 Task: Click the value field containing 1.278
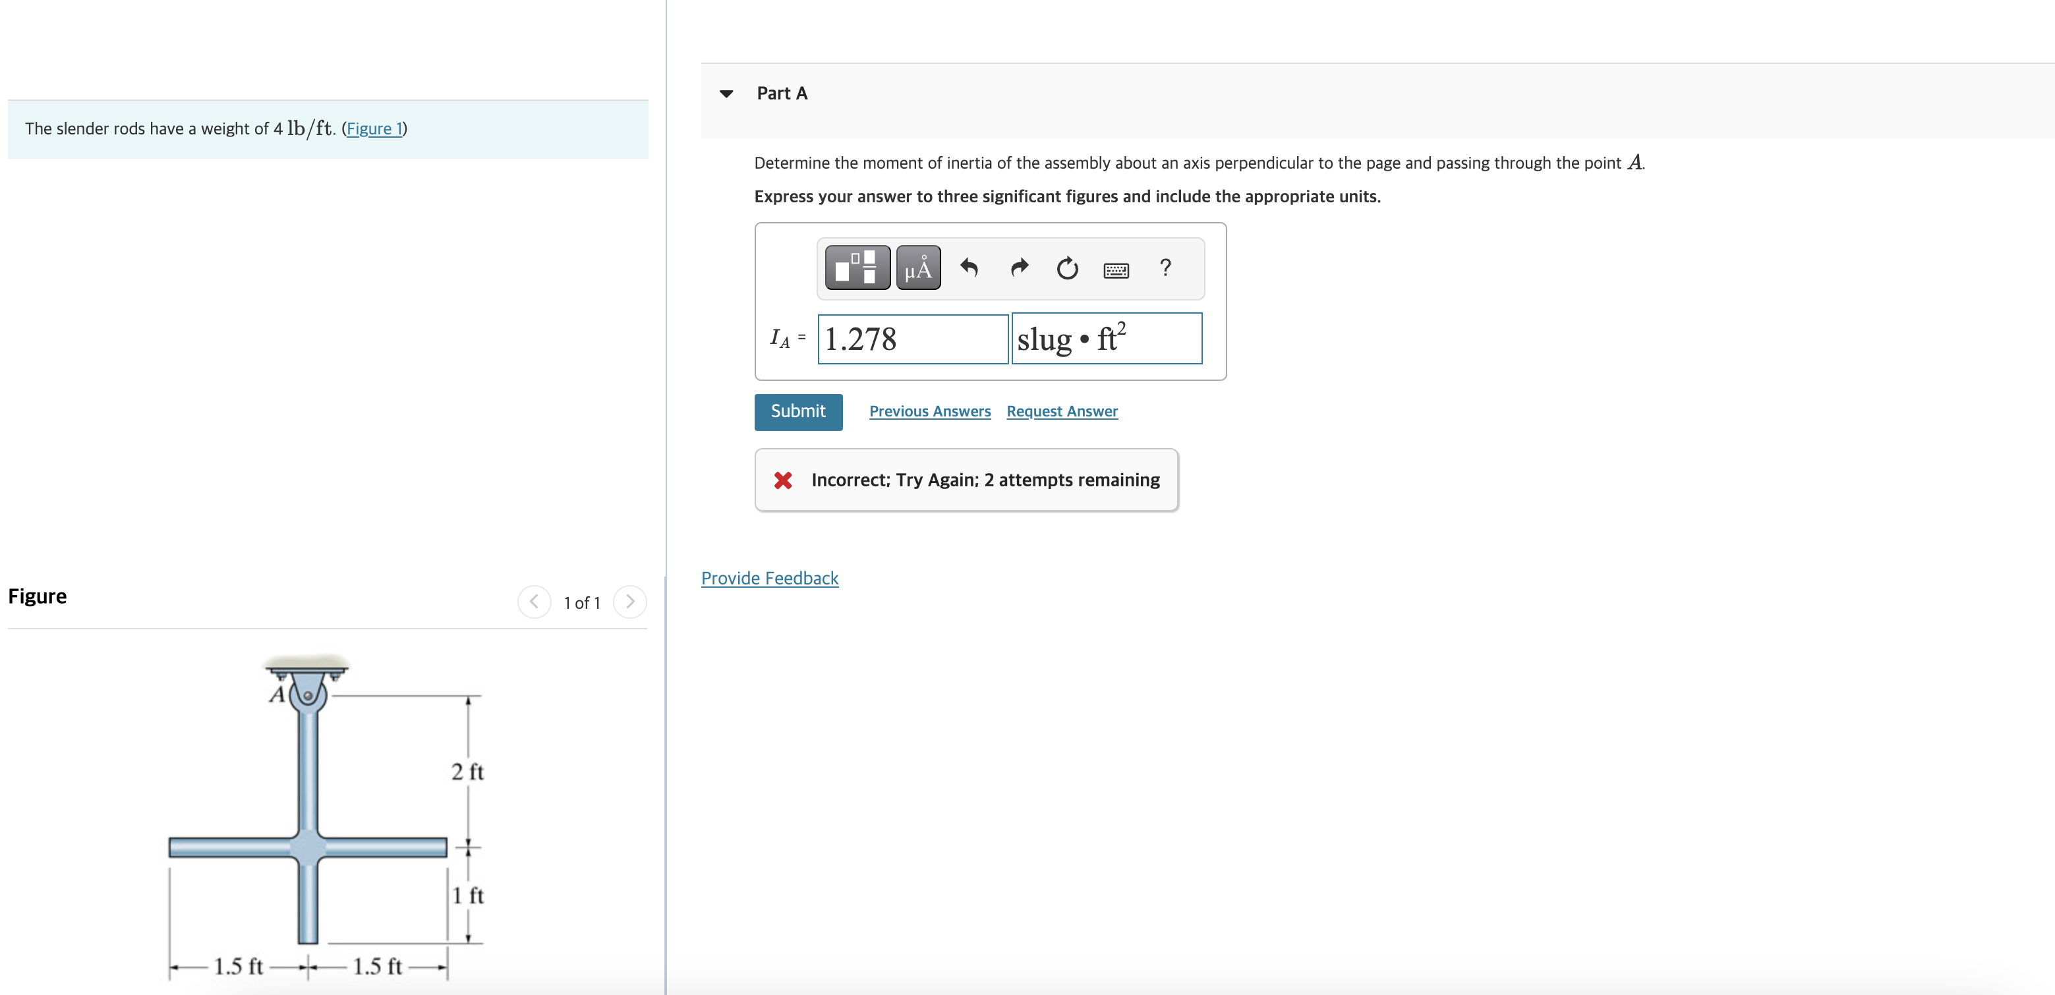(x=912, y=339)
